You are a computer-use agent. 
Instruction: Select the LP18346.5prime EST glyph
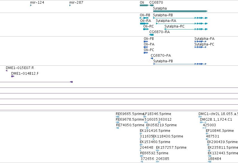pos(145,117)
